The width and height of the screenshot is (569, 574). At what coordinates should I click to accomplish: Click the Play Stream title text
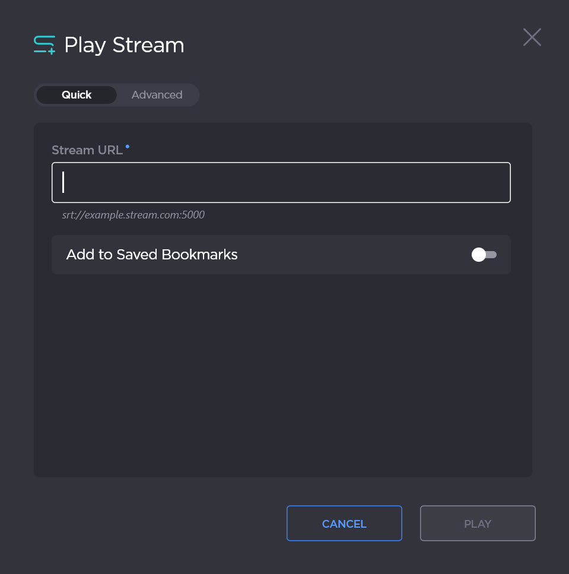(124, 45)
